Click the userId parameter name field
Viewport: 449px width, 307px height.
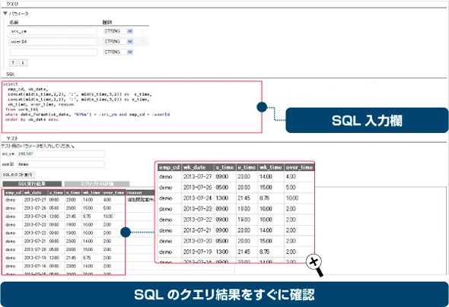pos(54,42)
